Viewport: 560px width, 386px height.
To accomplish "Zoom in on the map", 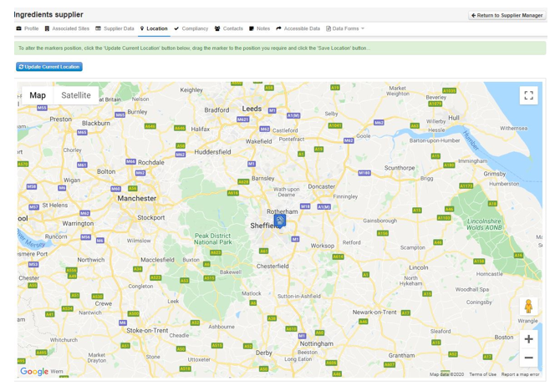I will pos(528,339).
